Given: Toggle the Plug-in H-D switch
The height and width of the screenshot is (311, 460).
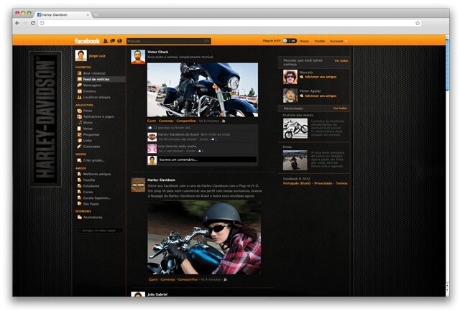Looking at the screenshot, I should pos(290,41).
